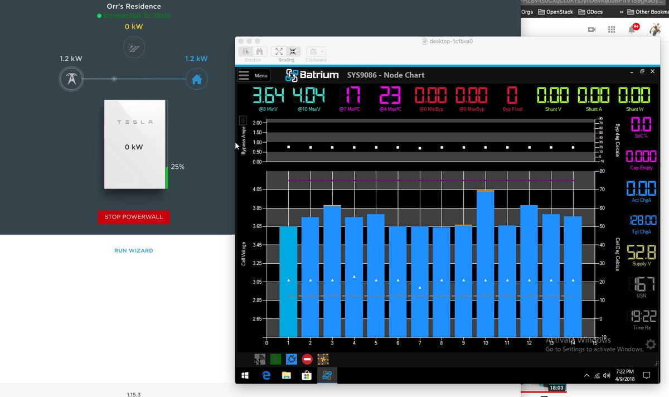Click the network broadcast status icon
The image size is (669, 397).
pos(259,360)
